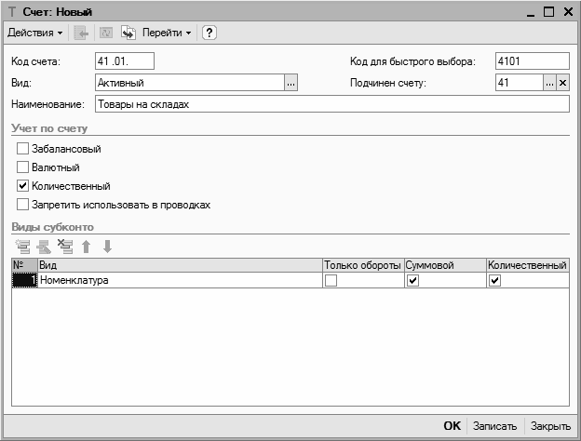Check 'Запретить использовать в проводках'

23,205
